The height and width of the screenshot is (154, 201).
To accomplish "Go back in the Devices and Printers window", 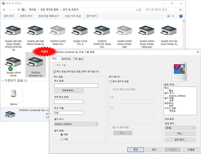I will (x=4, y=10).
